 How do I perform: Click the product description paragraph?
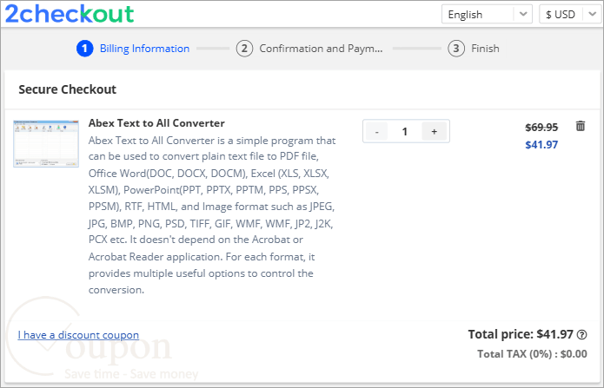212,214
